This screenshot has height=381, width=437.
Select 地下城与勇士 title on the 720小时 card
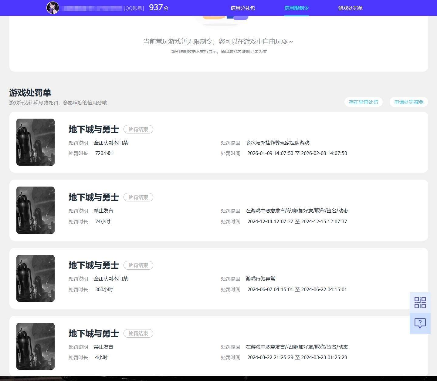pyautogui.click(x=94, y=129)
